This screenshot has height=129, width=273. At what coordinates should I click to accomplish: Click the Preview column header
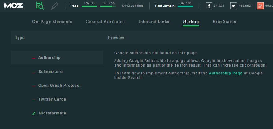click(116, 38)
